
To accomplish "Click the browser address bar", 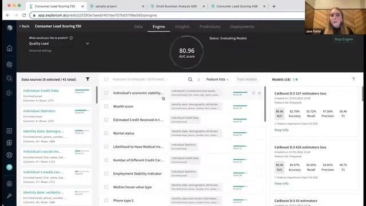I will pos(167,15).
